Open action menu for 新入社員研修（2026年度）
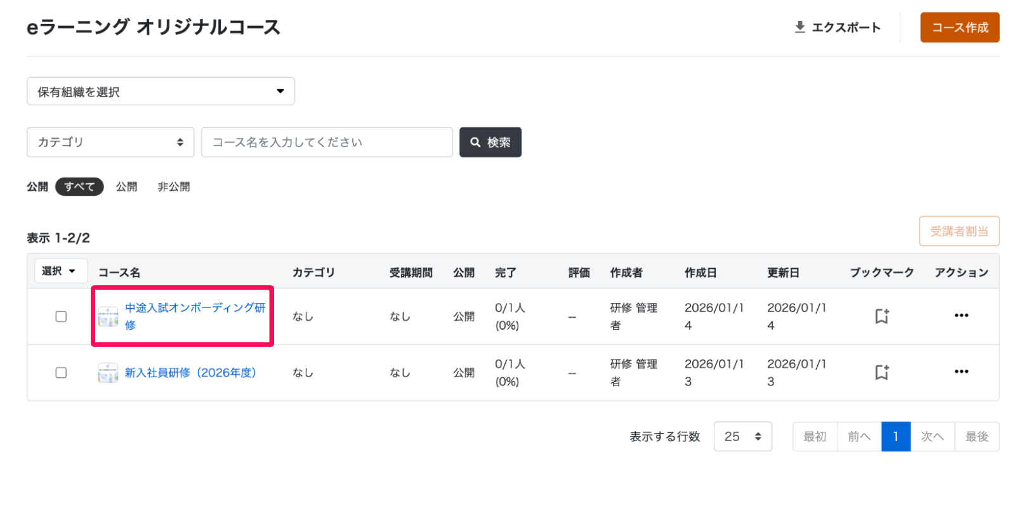 [x=961, y=371]
